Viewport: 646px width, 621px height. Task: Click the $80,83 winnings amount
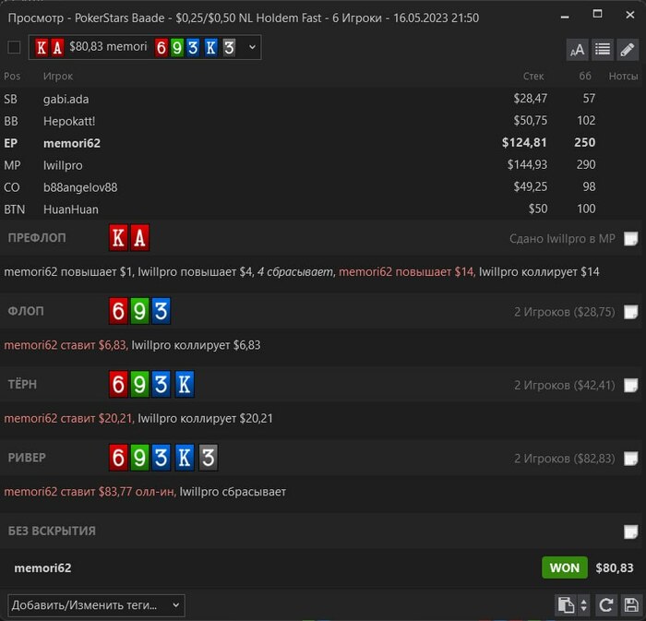615,567
